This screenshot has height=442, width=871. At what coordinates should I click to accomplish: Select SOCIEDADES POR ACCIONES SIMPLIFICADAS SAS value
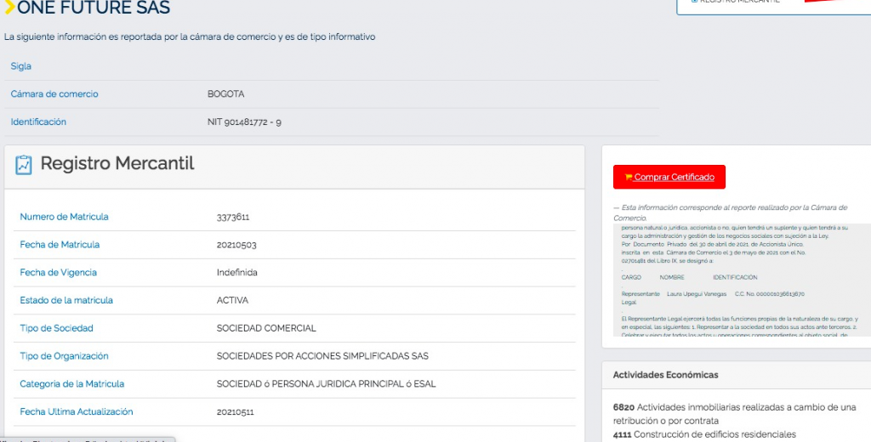coord(322,356)
